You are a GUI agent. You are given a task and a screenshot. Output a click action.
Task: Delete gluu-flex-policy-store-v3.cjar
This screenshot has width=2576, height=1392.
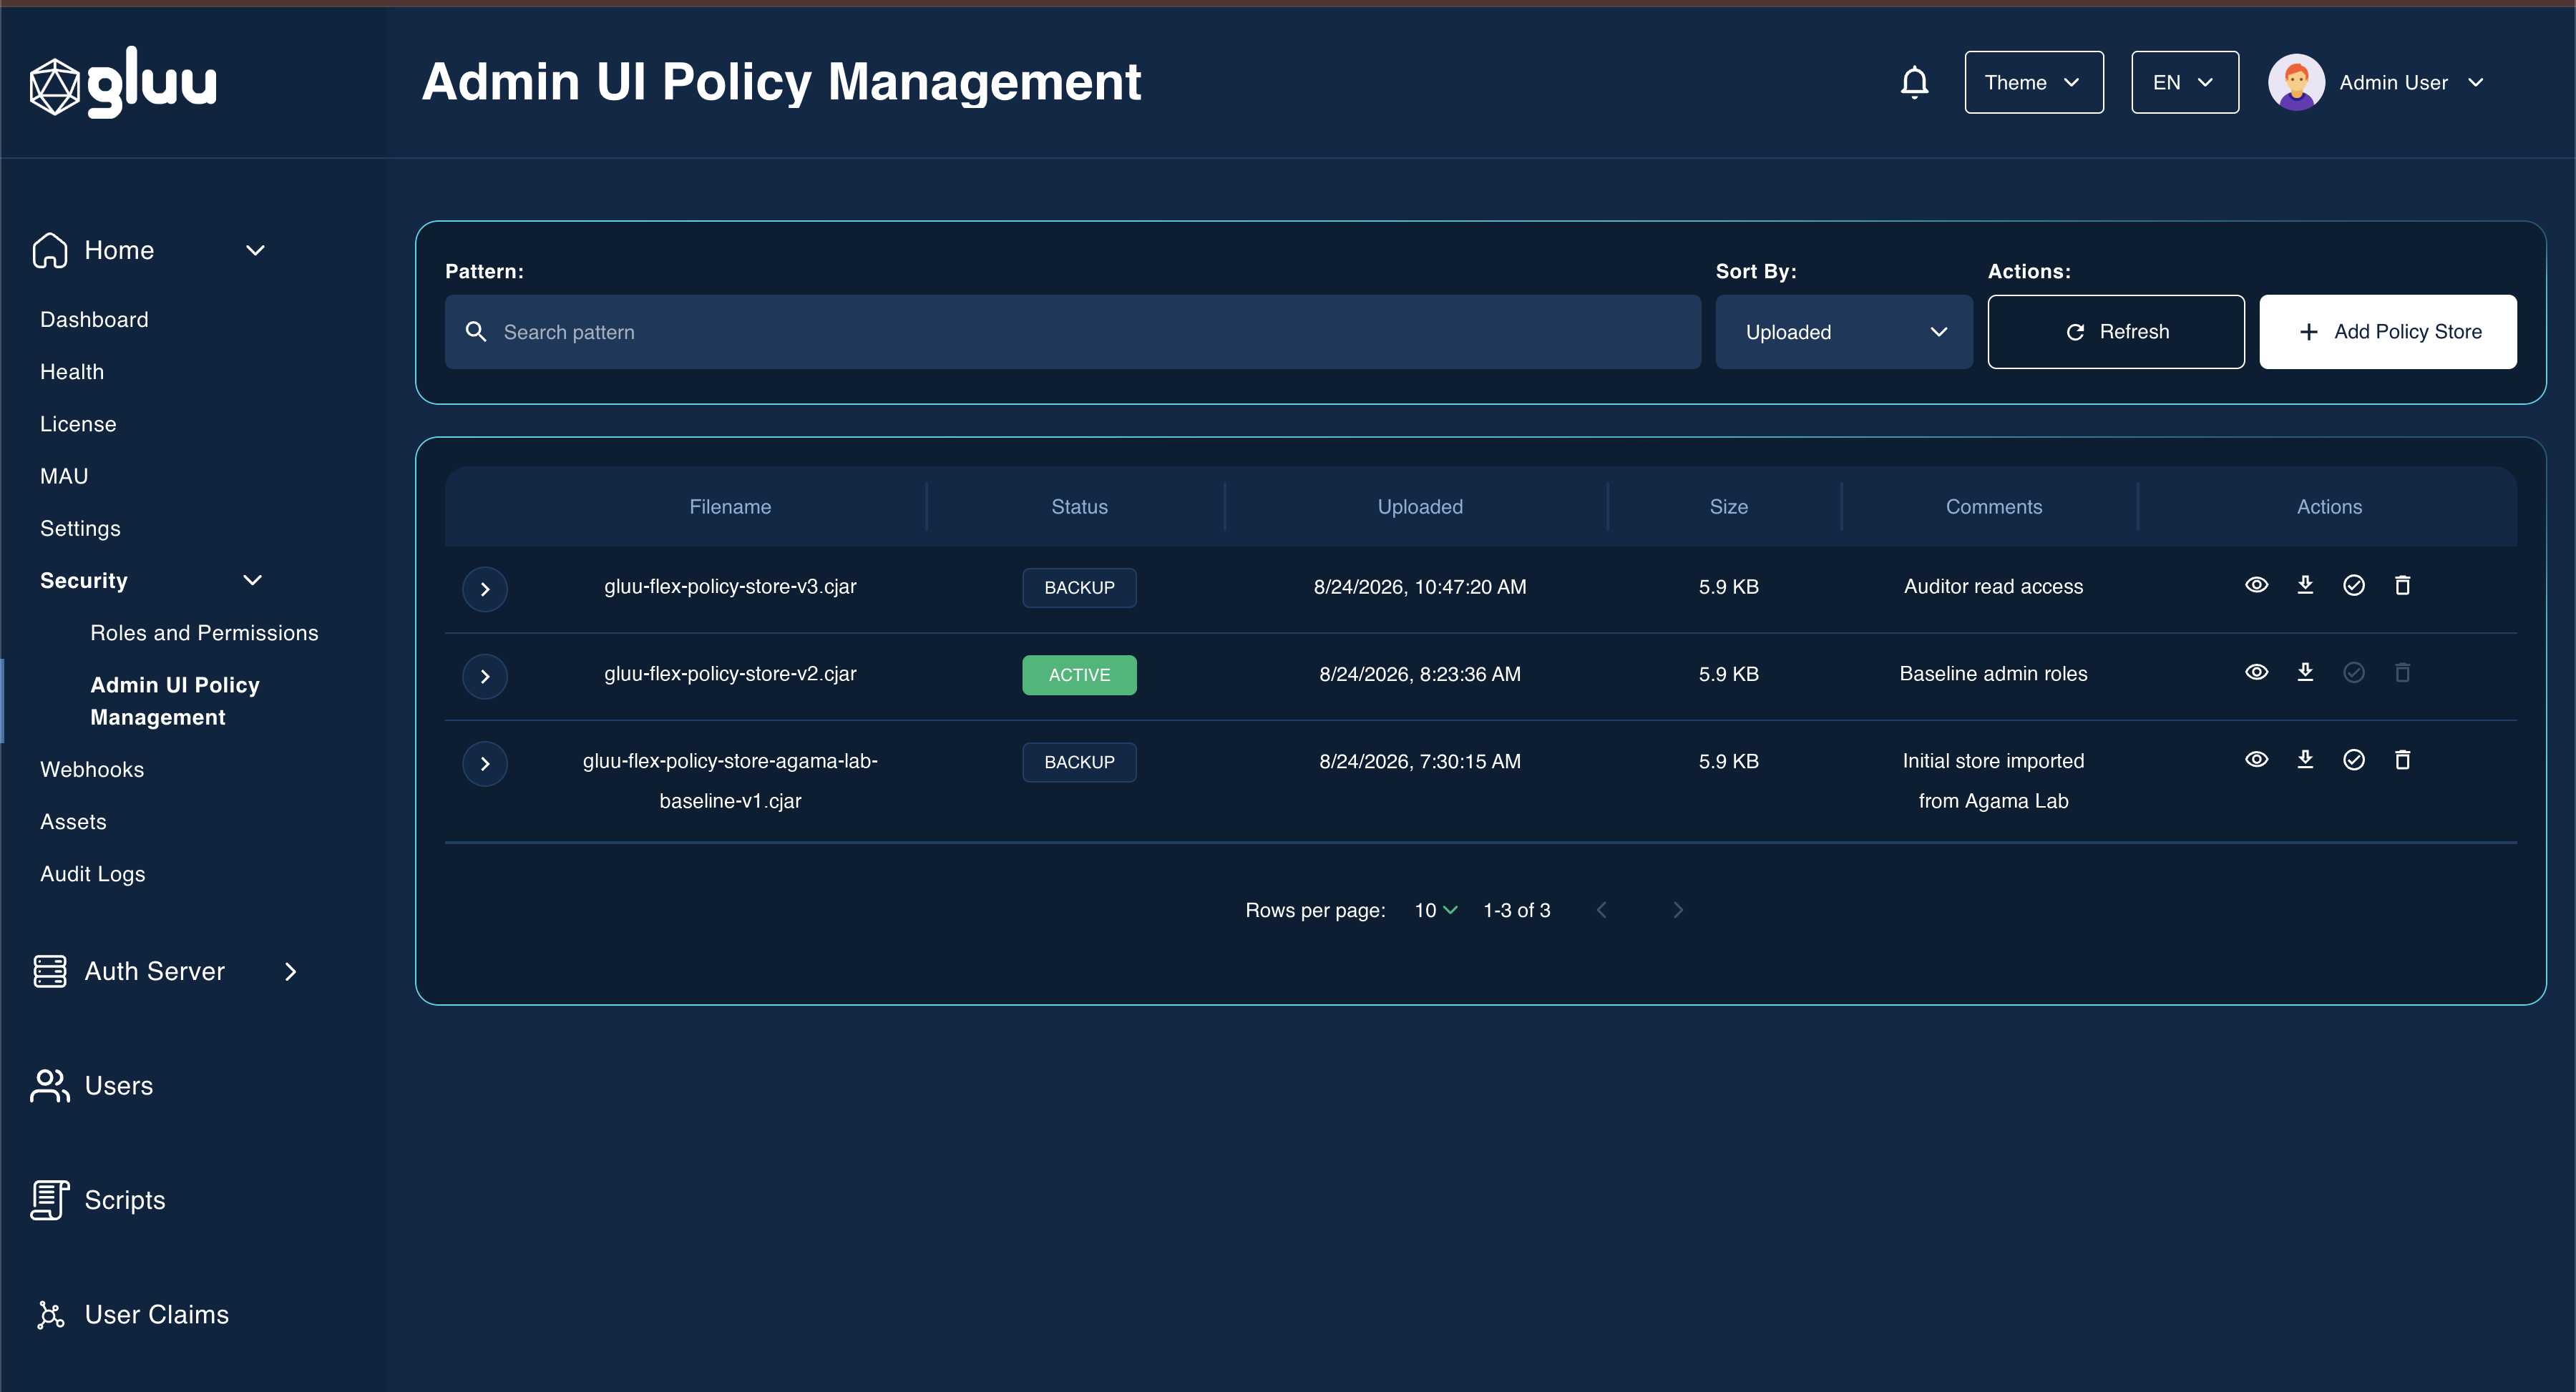[2402, 585]
